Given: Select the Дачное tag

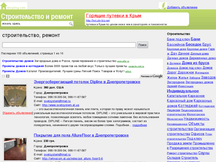Looking at the screenshot, I should tap(184, 54).
